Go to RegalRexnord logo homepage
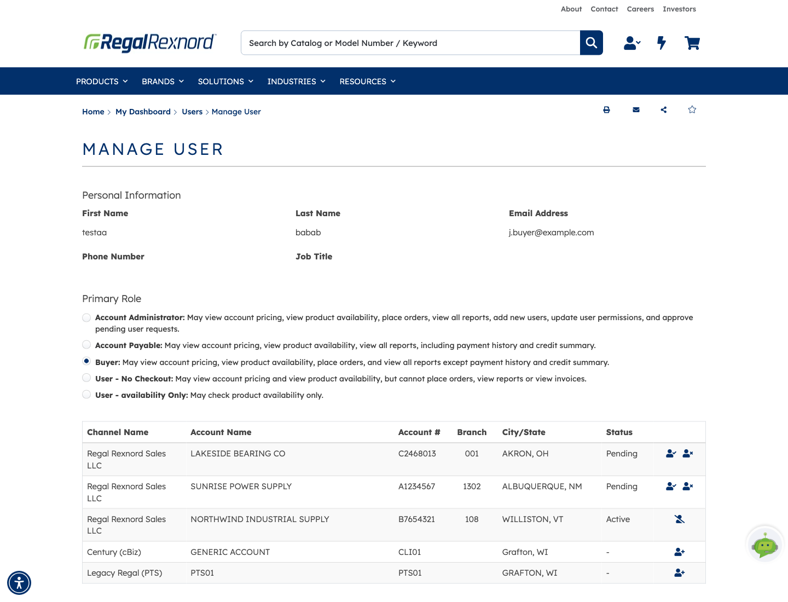 coord(150,42)
